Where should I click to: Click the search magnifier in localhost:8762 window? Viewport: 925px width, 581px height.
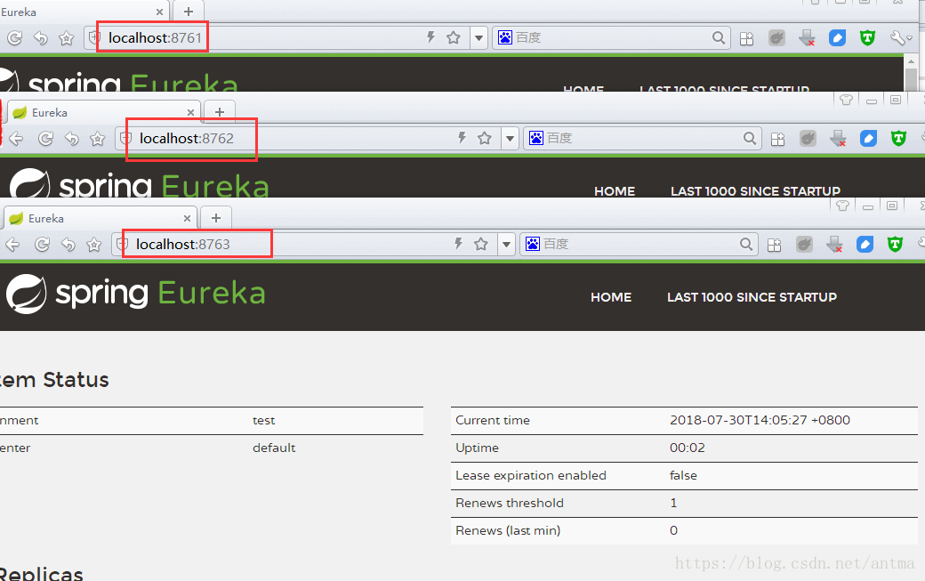749,138
